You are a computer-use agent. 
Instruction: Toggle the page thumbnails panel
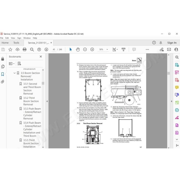click(3, 66)
